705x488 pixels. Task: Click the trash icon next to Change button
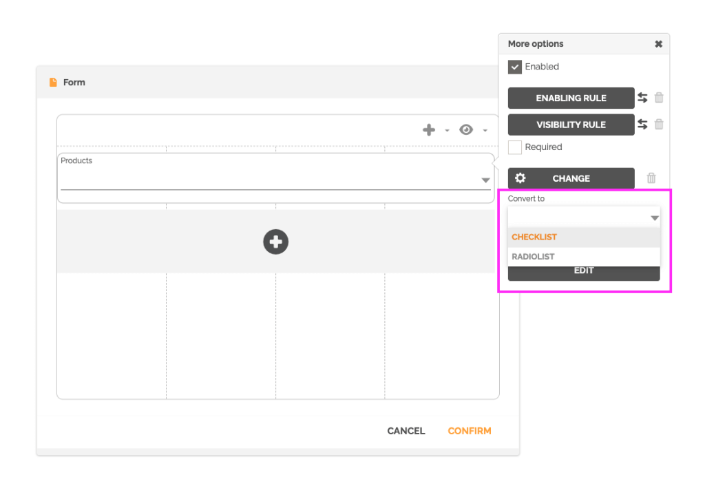[x=651, y=178]
